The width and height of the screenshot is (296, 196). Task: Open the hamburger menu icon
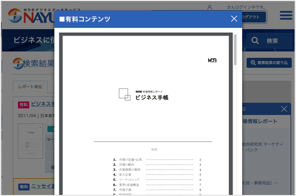click(286, 15)
